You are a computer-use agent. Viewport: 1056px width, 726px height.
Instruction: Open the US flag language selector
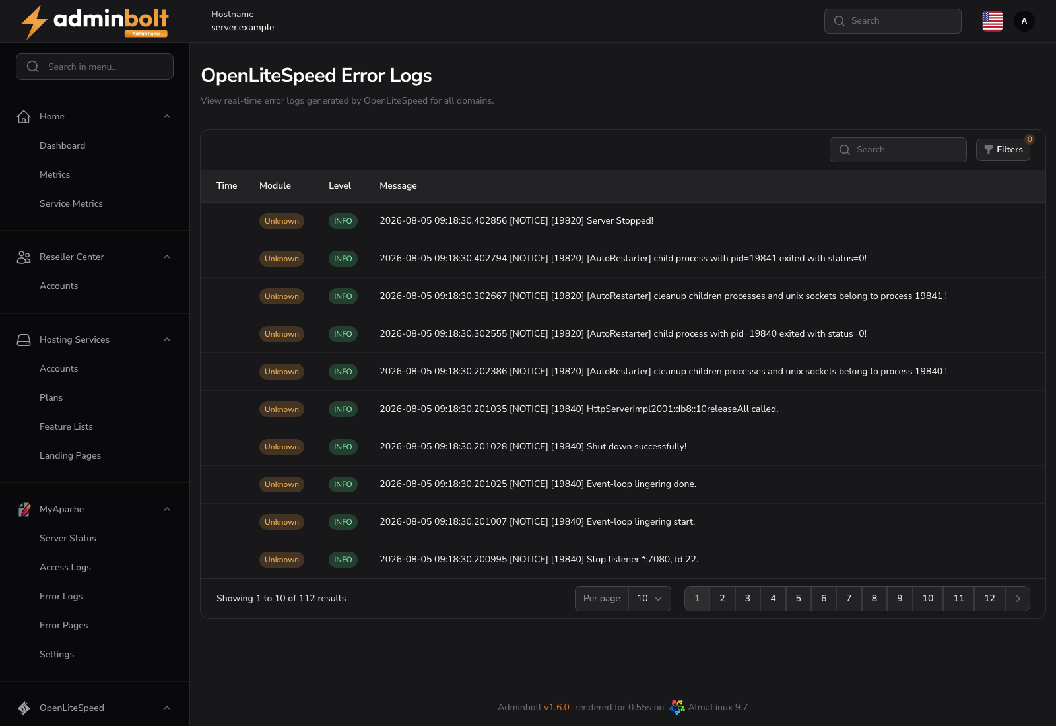coord(993,21)
